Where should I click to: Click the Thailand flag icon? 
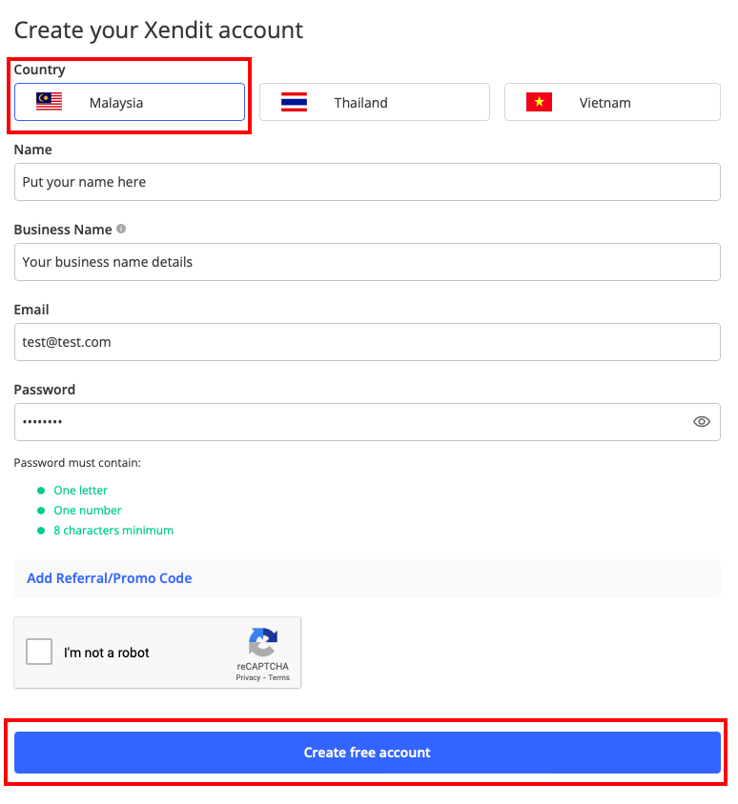(x=294, y=102)
